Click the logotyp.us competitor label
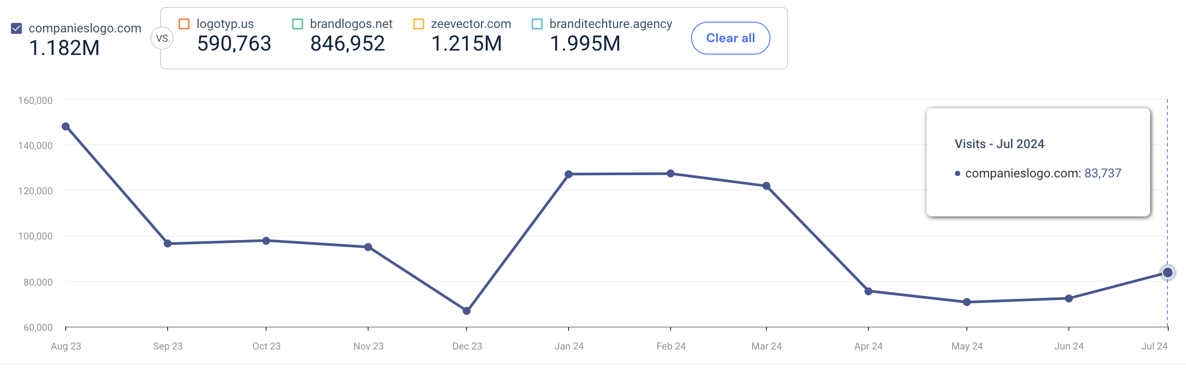Screen dimensions: 1186x369 (x=225, y=24)
